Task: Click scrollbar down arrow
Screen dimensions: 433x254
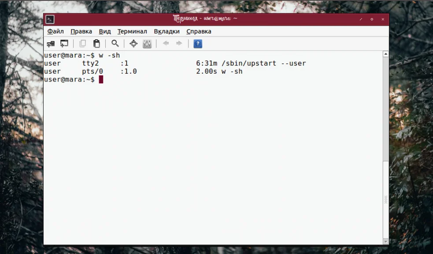Action: click(386, 242)
